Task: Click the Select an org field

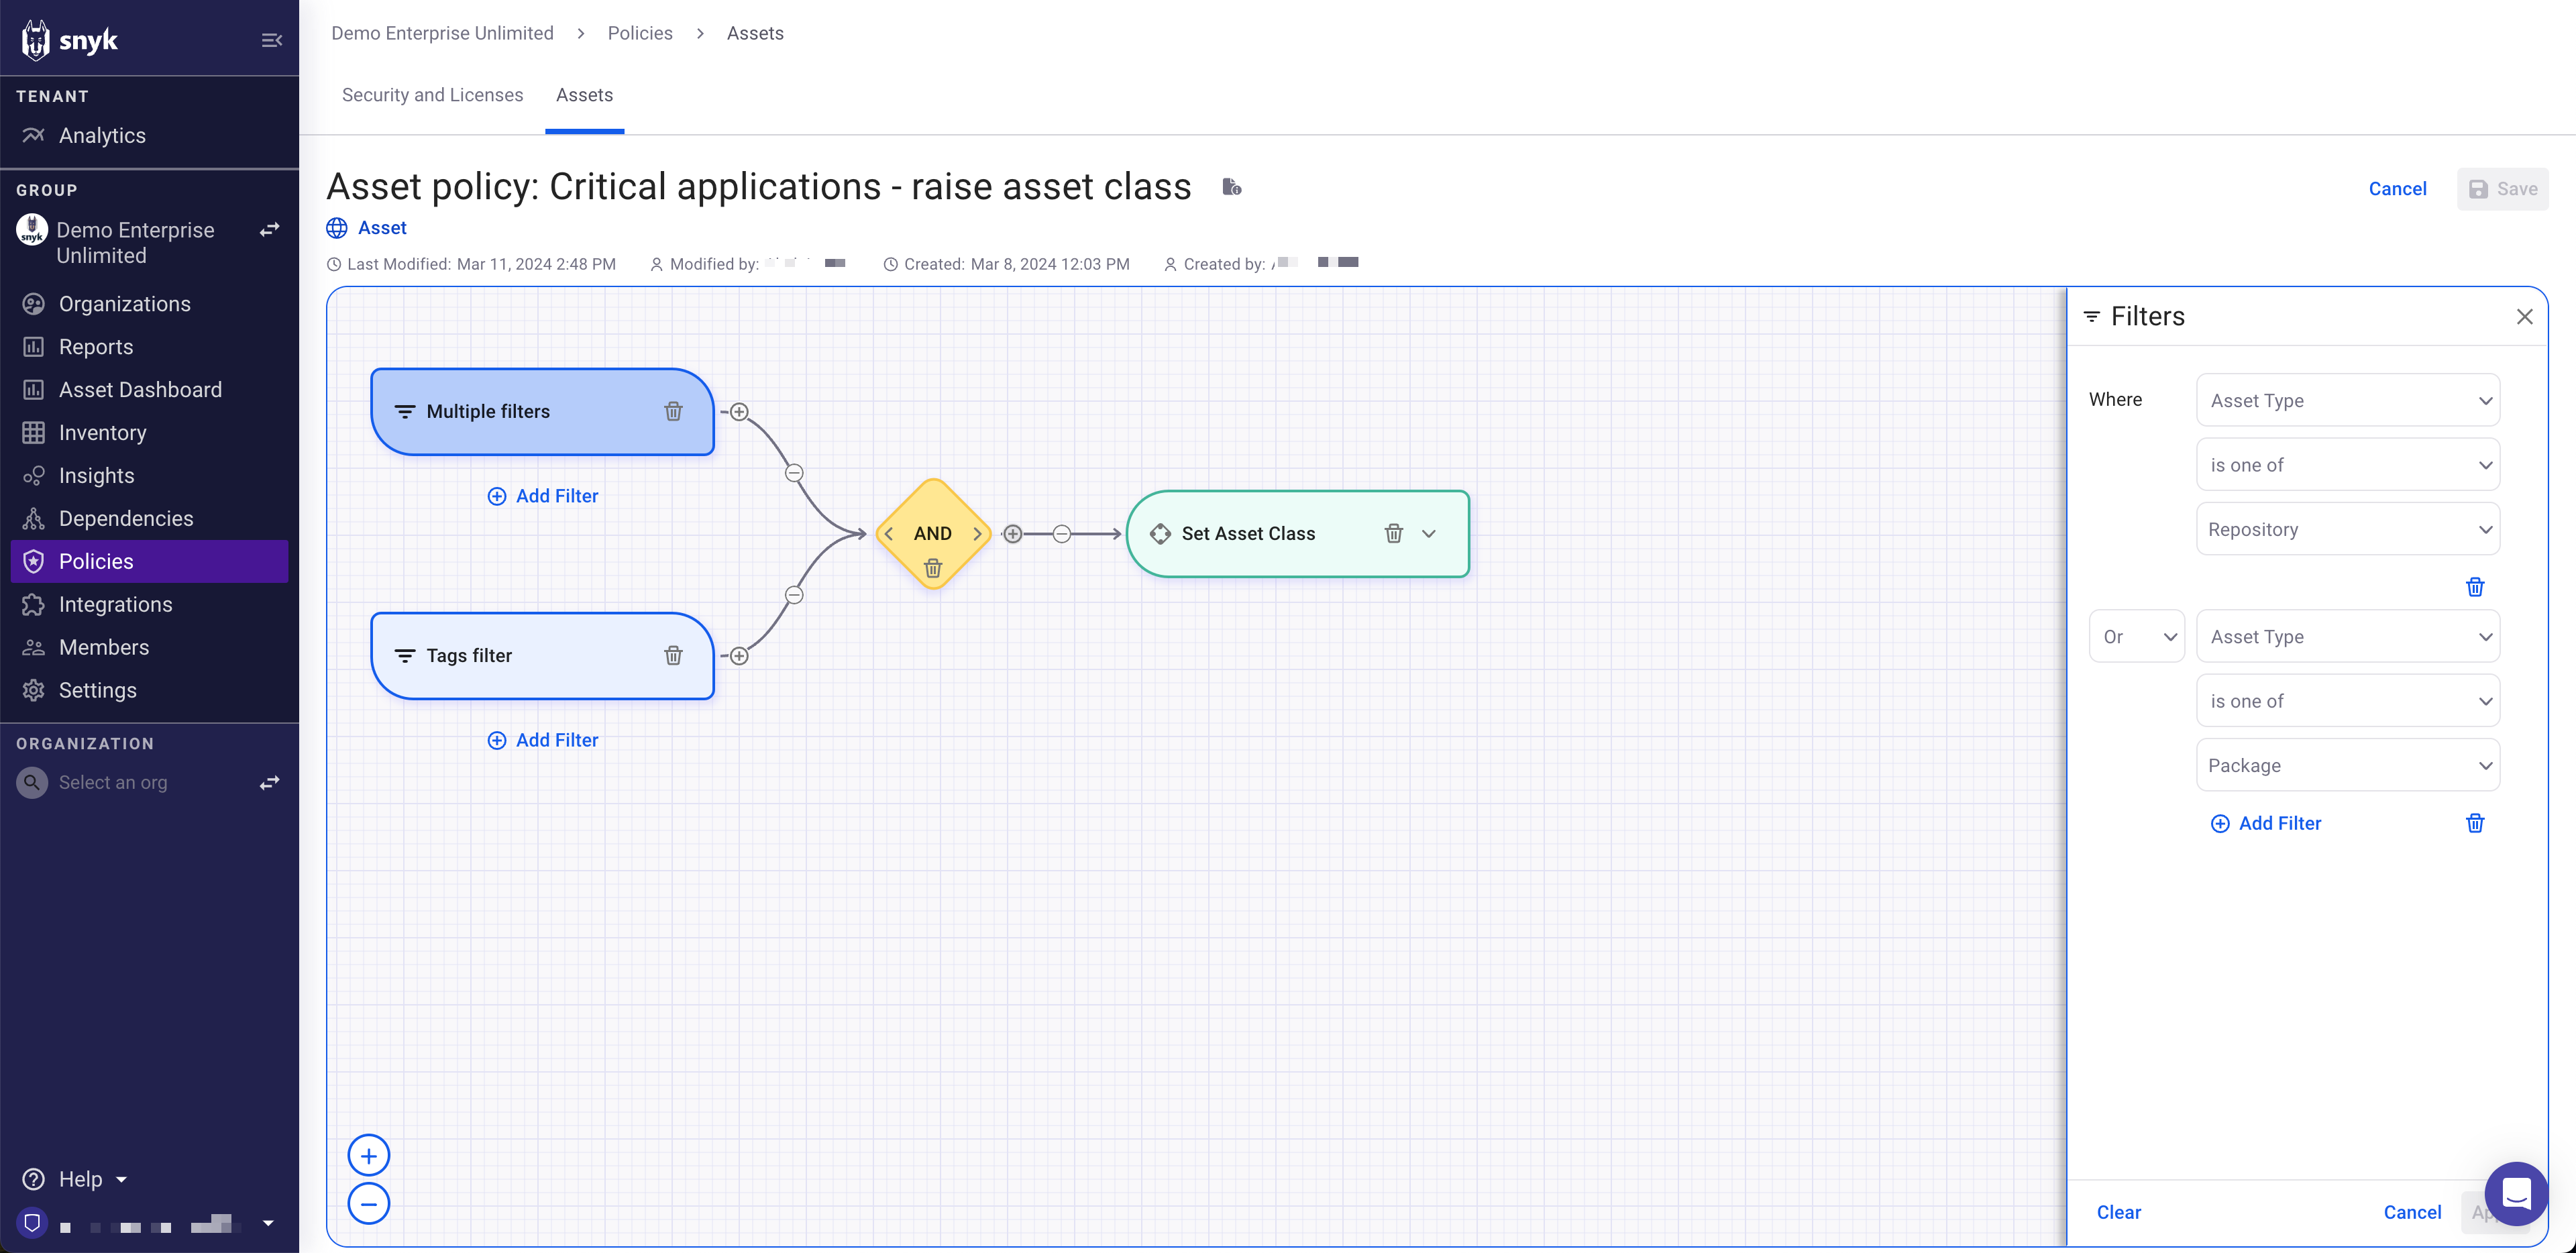Action: (112, 782)
